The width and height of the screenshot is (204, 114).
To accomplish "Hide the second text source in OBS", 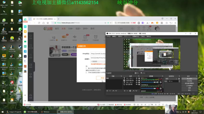I will (x=136, y=82).
